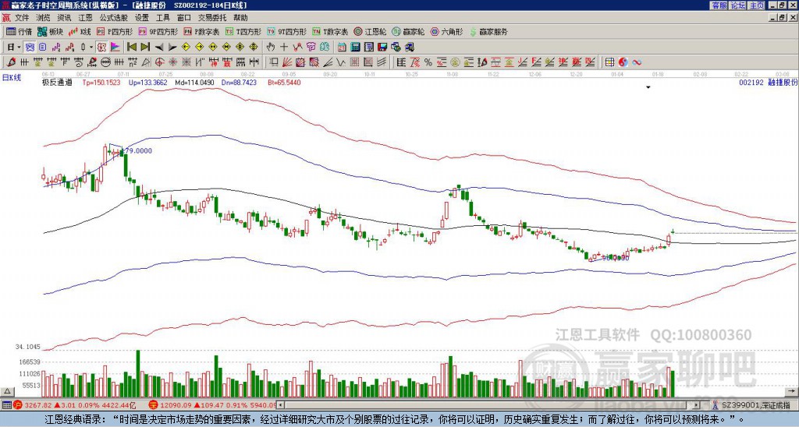The width and height of the screenshot is (799, 427).
Task: Select the hand pan tool
Action: point(271,47)
